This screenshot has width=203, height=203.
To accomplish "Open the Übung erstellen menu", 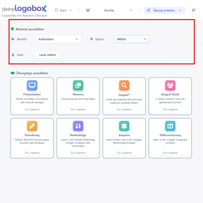I will click(164, 10).
